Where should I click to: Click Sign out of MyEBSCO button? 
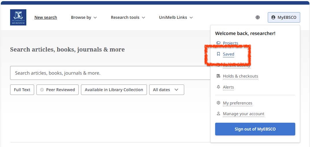[x=255, y=129]
